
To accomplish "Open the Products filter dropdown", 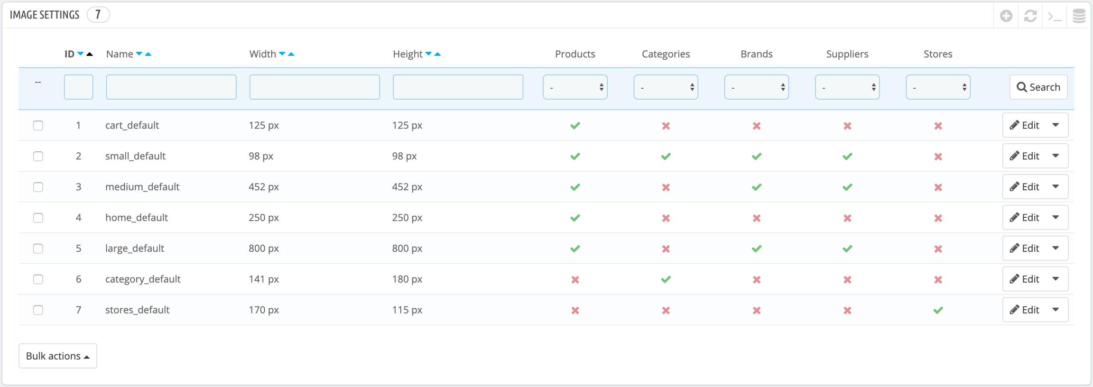I will [575, 87].
